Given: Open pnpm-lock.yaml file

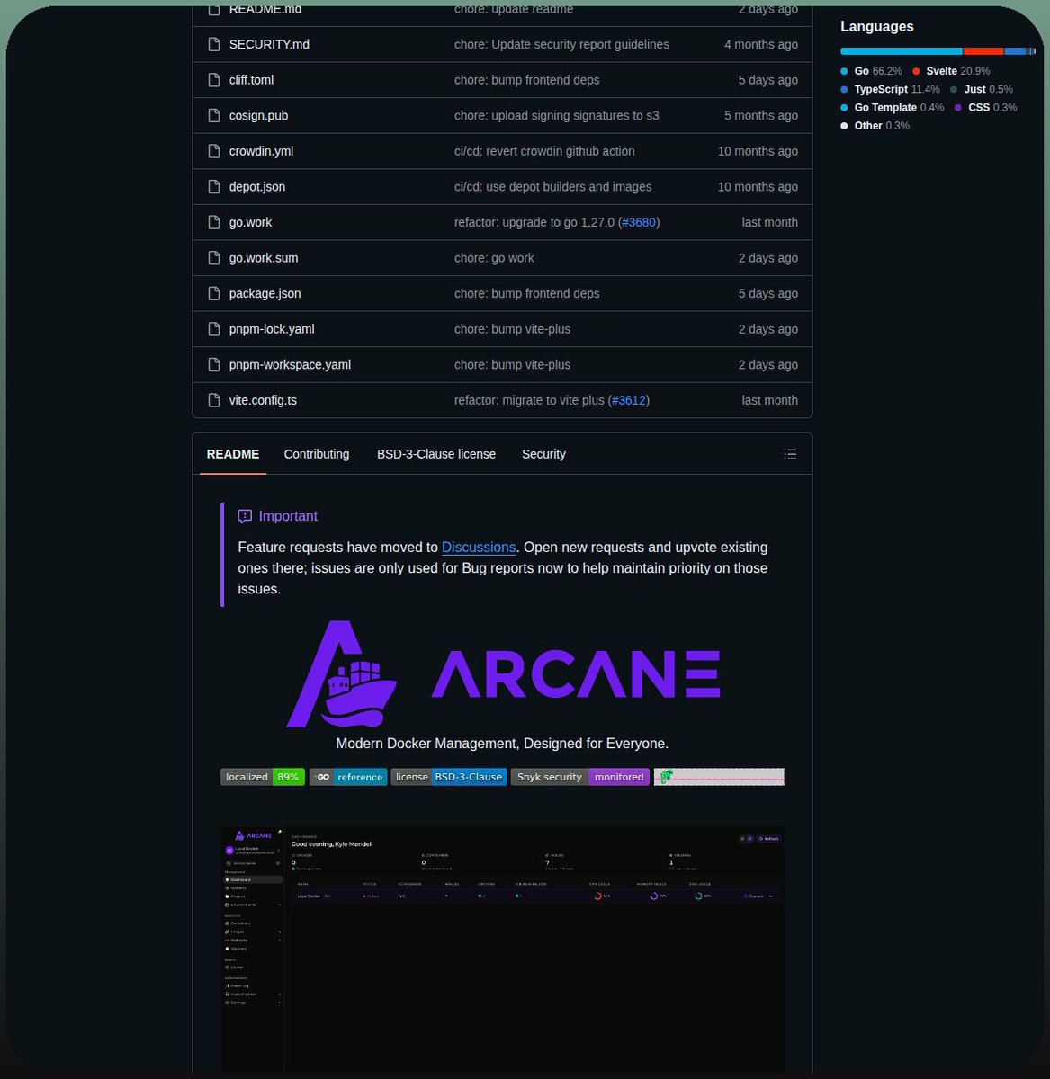Looking at the screenshot, I should 272,329.
